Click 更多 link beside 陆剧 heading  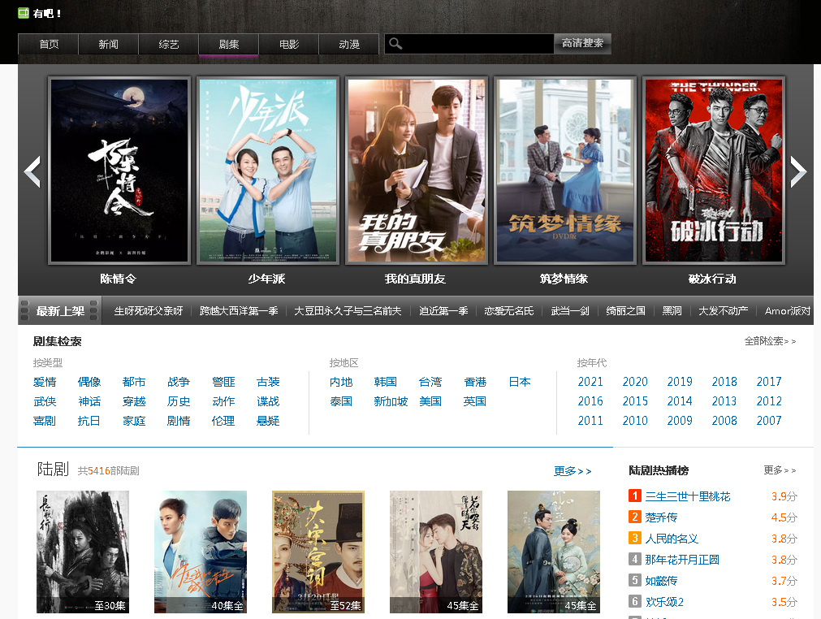[x=573, y=471]
